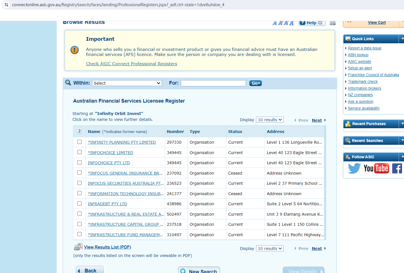Click the Recent Purchases coins icon

[348, 124]
